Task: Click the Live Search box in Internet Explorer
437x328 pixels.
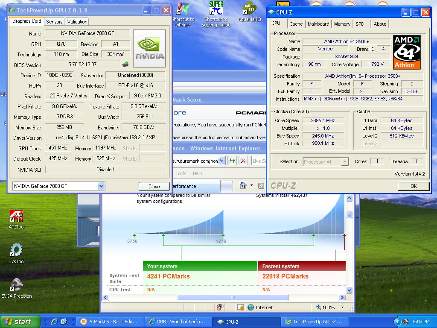Action: pos(259,161)
